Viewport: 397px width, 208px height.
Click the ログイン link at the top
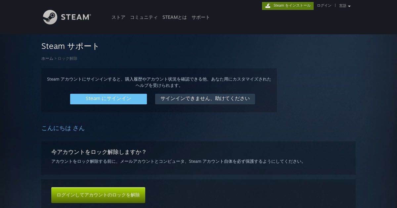[x=324, y=6]
